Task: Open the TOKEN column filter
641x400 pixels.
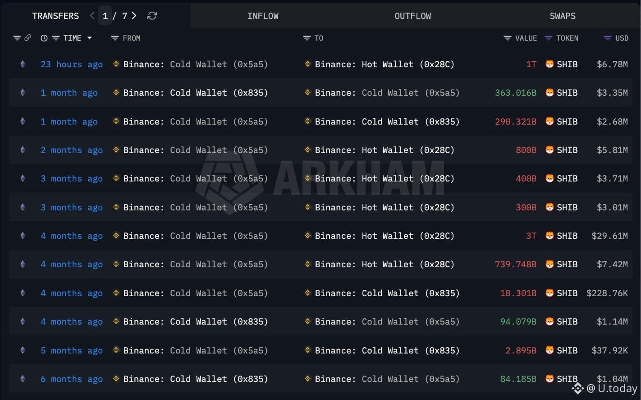Action: click(549, 38)
